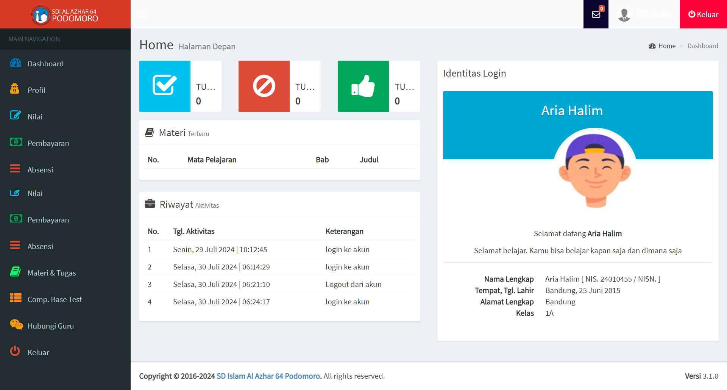Screen dimensions: 727x390
Task: Click the first Pembayaran money icon
Action: pyautogui.click(x=16, y=142)
